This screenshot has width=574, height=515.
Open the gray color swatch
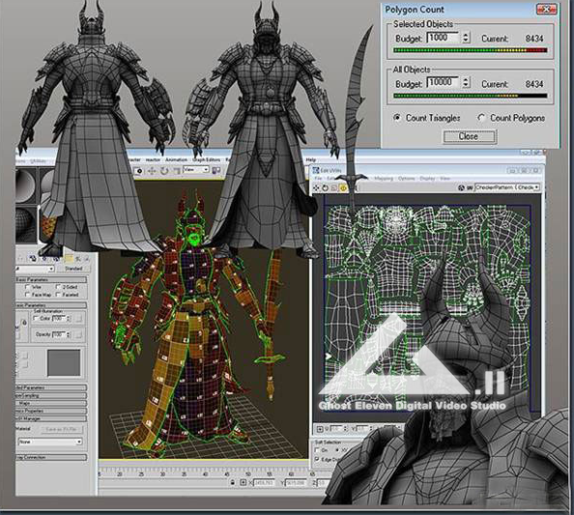click(64, 362)
